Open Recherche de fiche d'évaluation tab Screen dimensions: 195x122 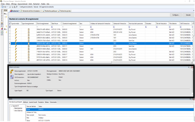31,11
